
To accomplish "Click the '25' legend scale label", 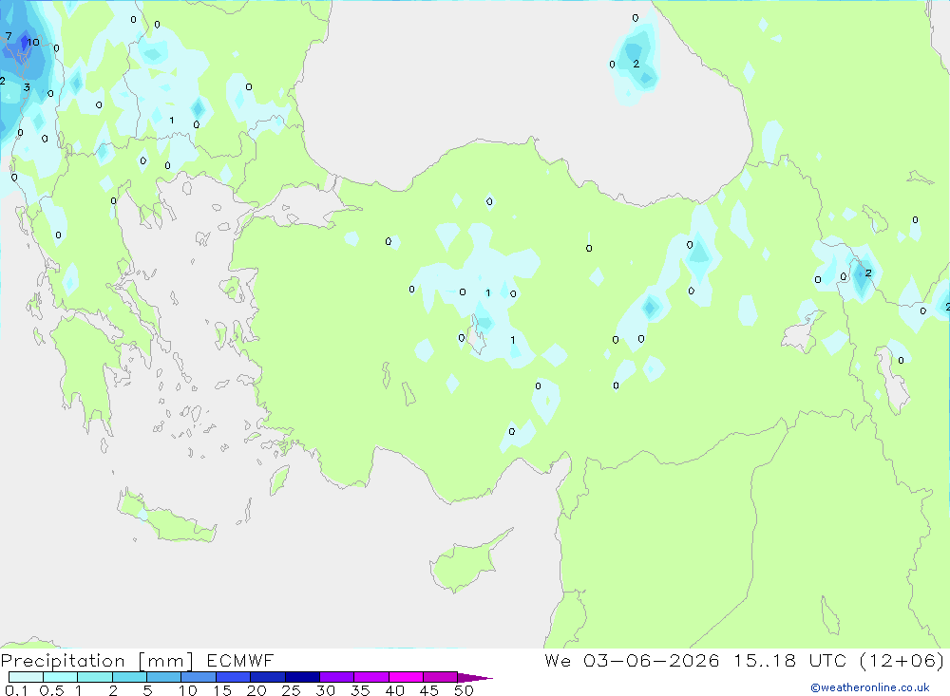I will 292,690.
